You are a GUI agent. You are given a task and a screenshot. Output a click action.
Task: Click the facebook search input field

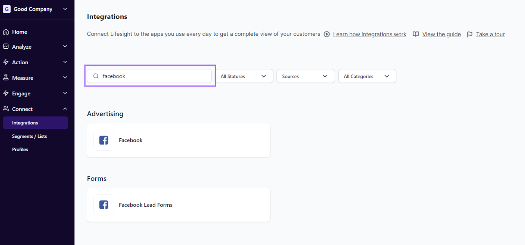point(156,76)
